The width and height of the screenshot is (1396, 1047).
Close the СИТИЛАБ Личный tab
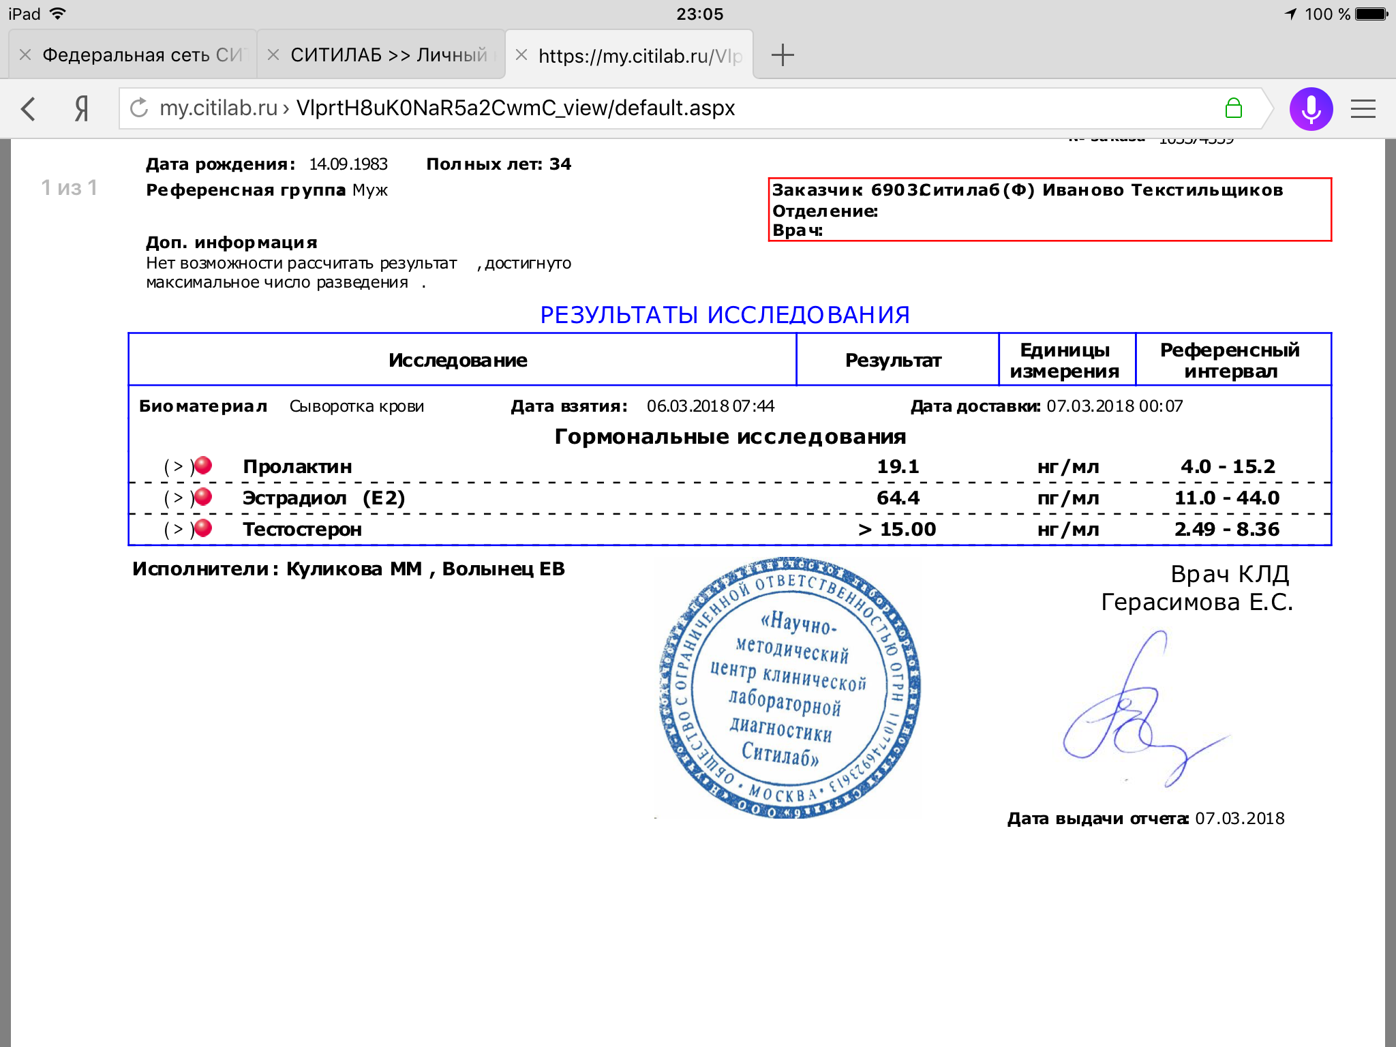click(273, 55)
